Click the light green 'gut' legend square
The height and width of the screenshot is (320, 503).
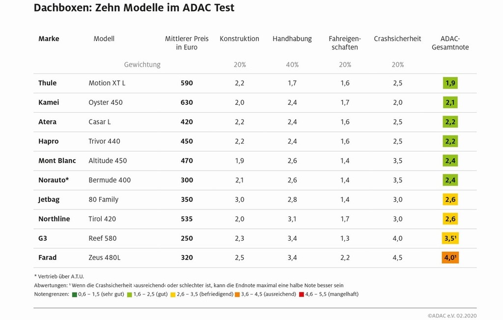[x=129, y=295]
